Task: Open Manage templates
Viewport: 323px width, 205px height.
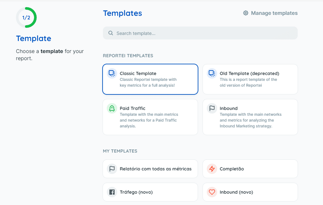Action: coord(270,13)
